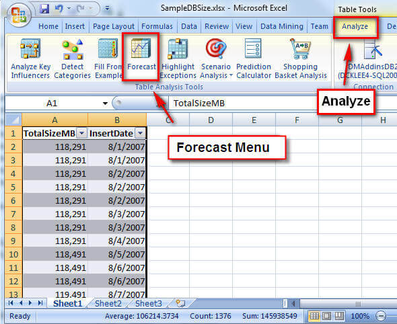Switch to Sheet1 tab

67,303
